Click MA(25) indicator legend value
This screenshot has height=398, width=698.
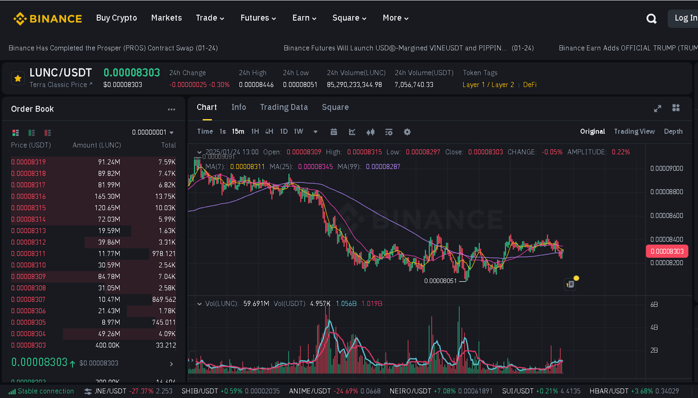point(316,167)
